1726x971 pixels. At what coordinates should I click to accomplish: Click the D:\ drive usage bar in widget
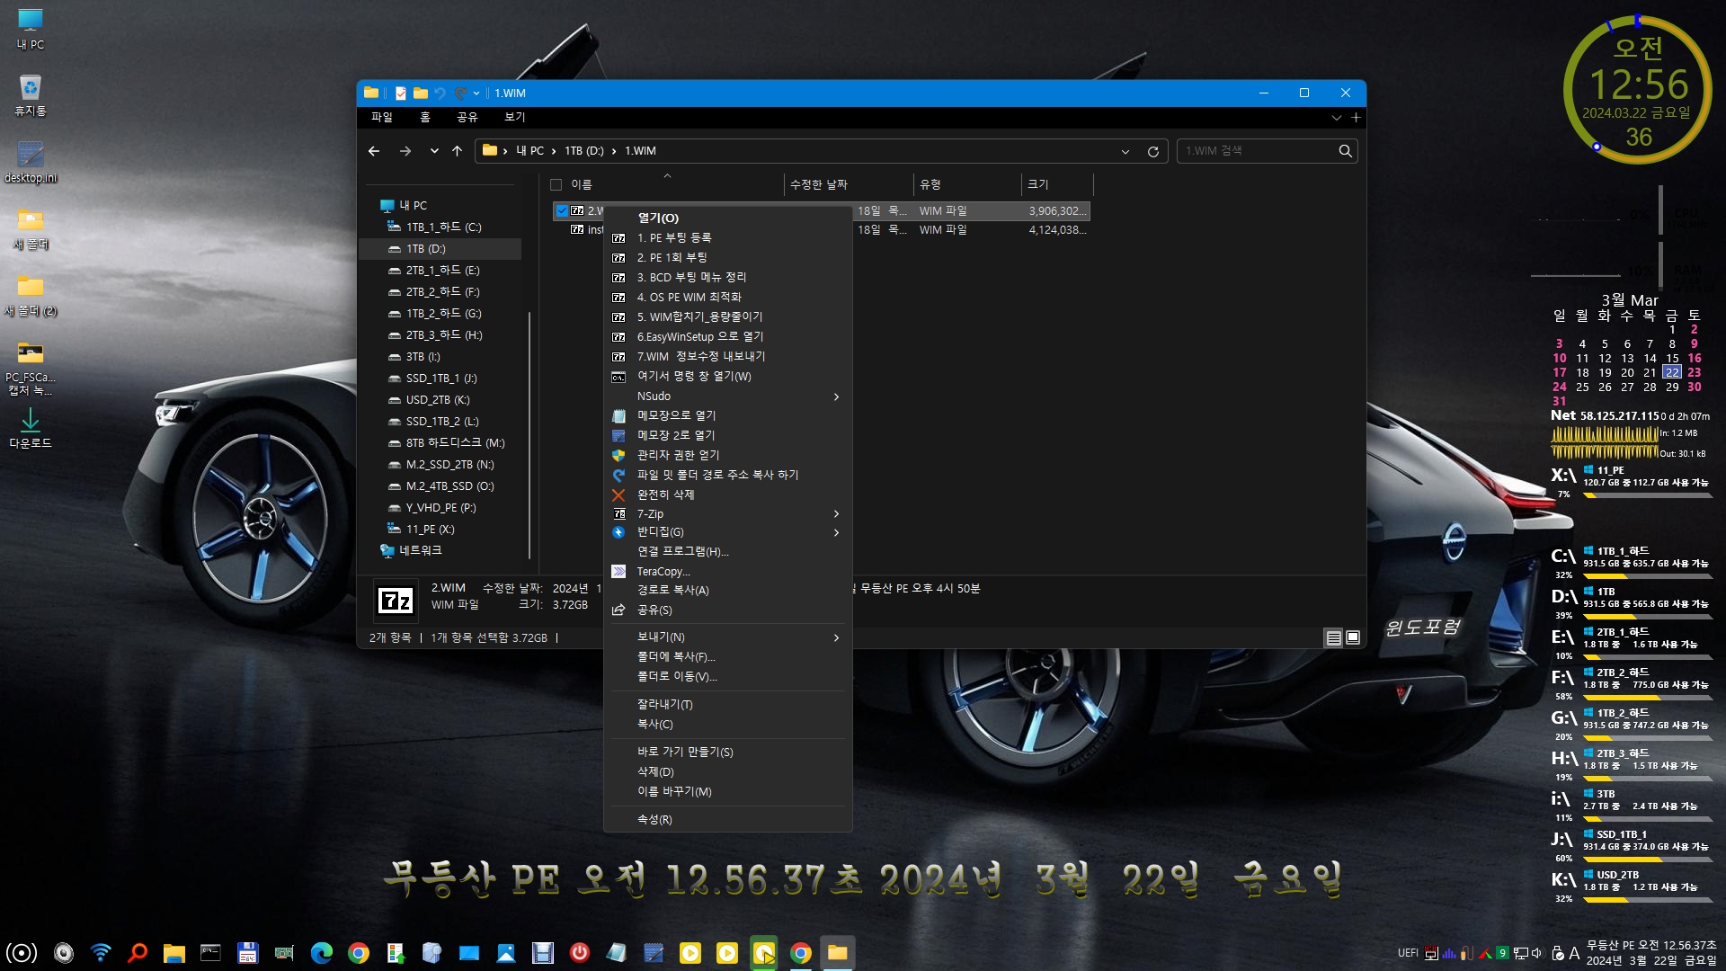(x=1647, y=617)
